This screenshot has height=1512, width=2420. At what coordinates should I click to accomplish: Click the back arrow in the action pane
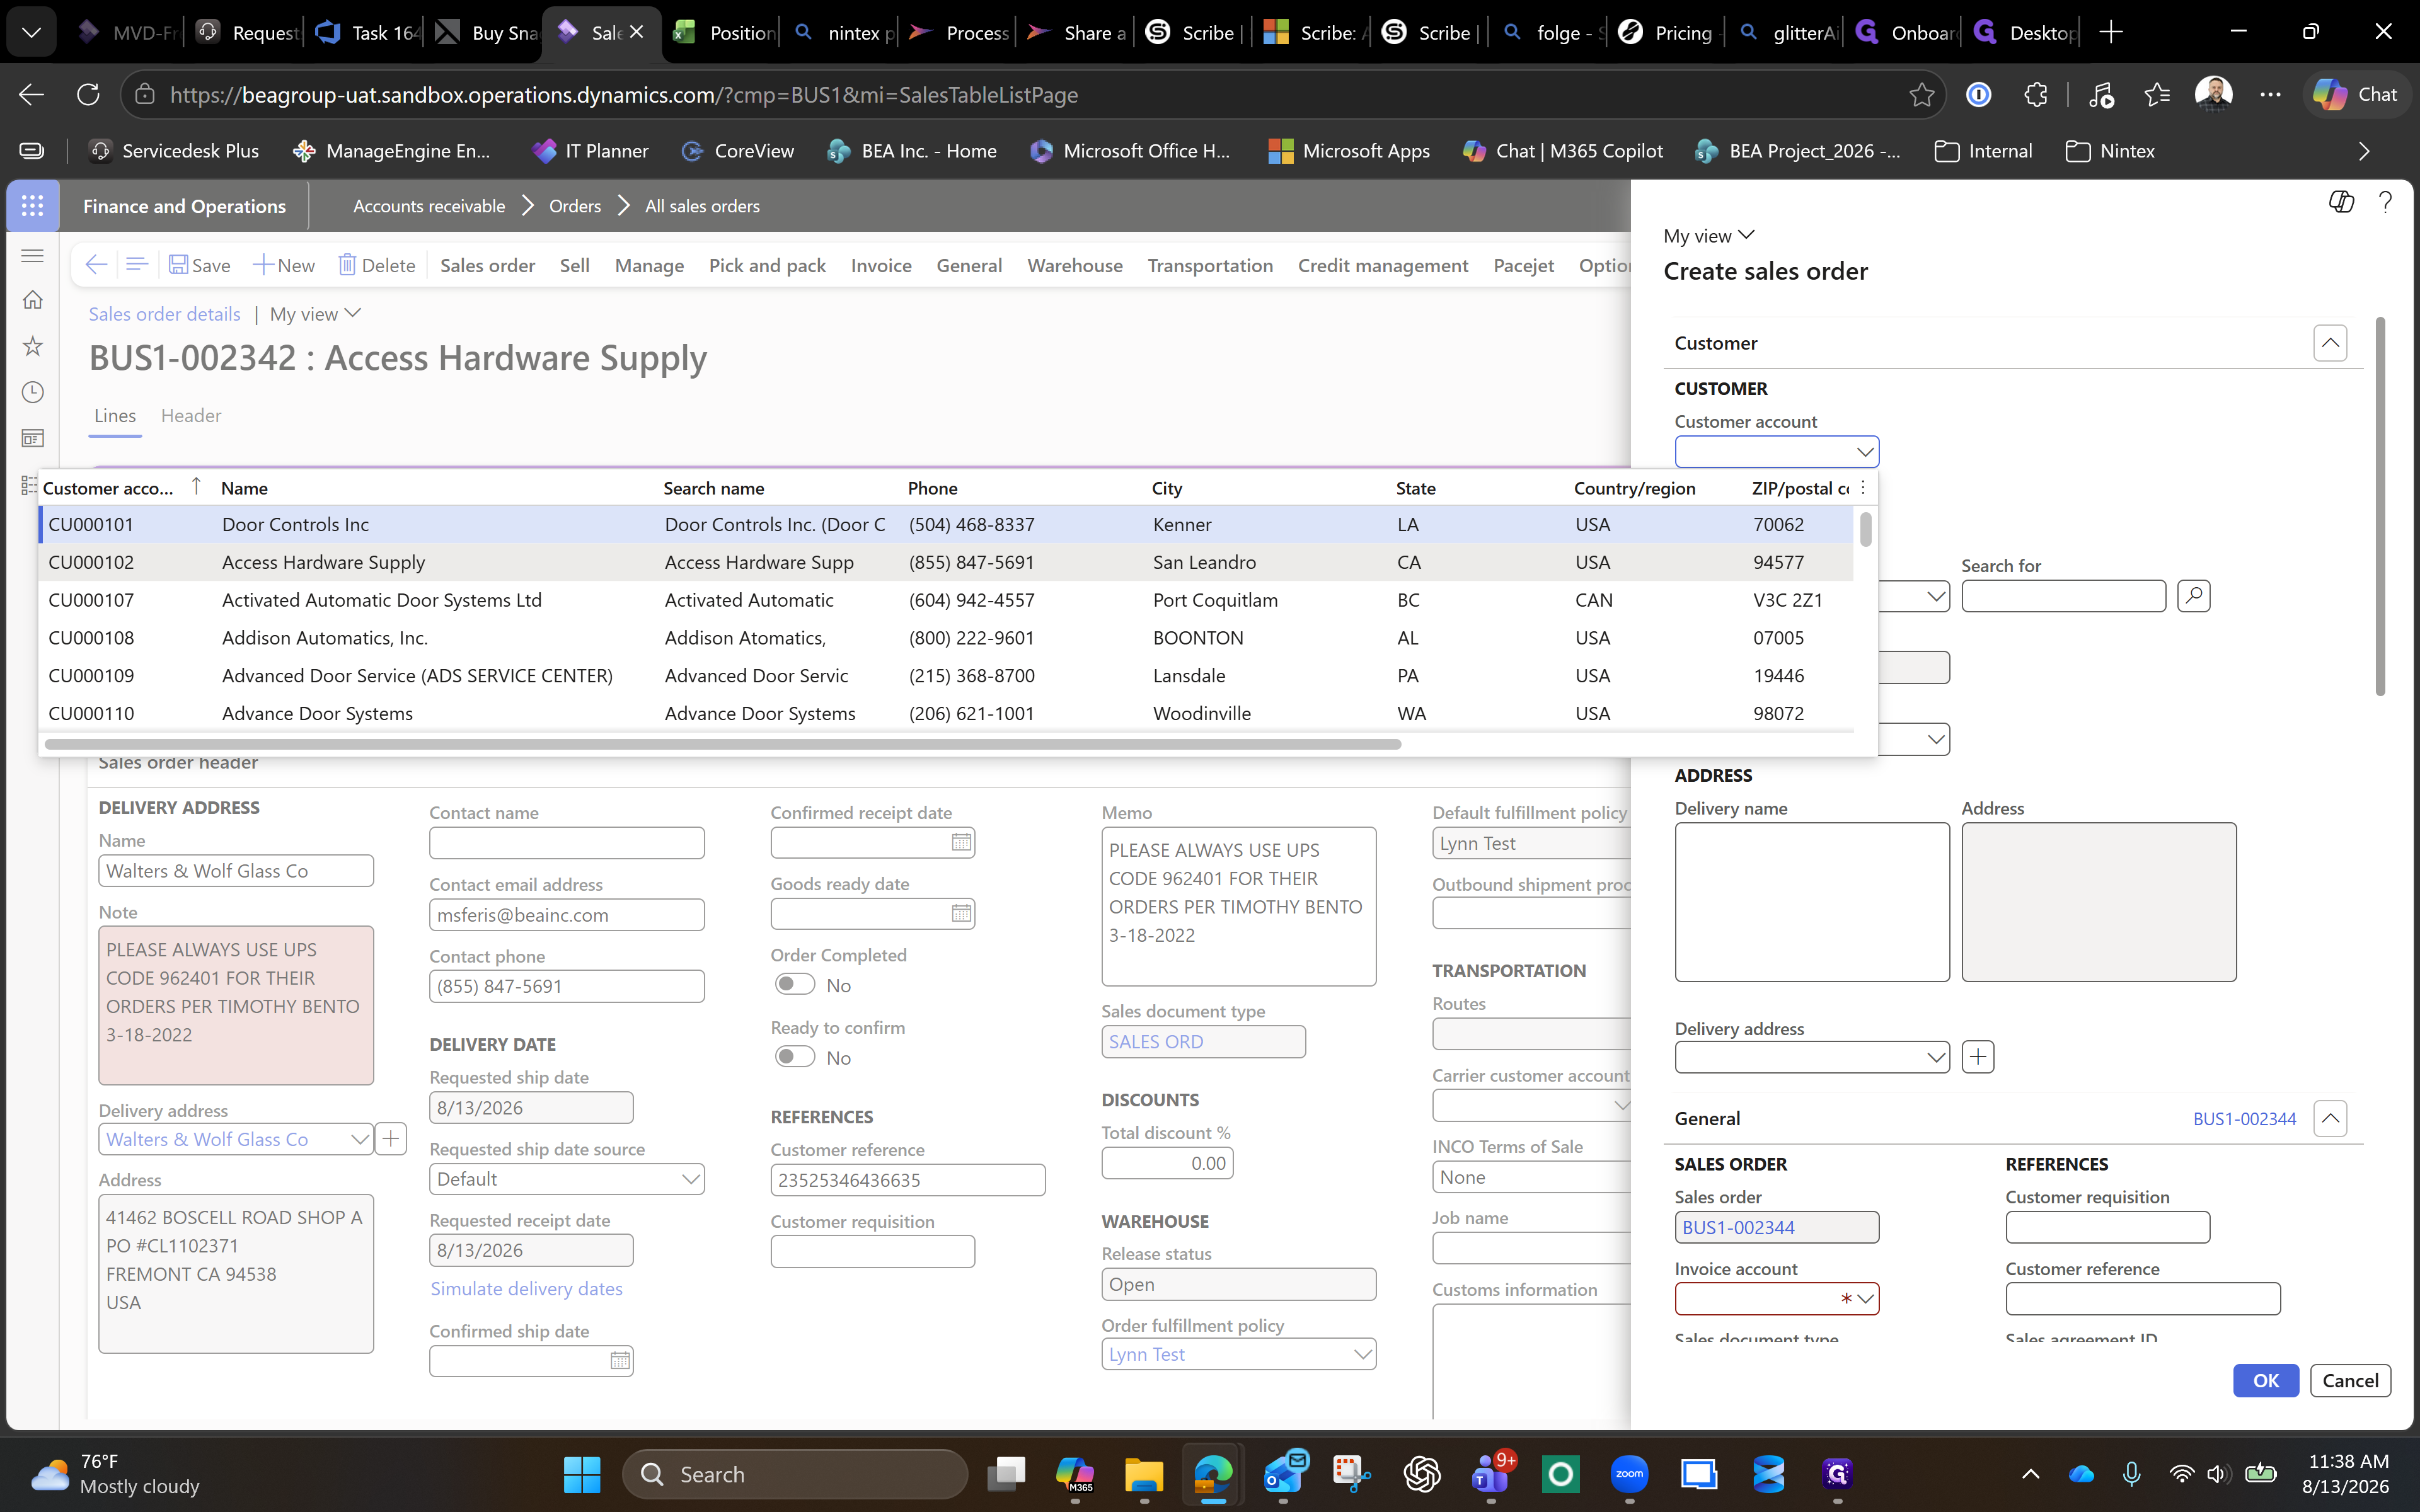pyautogui.click(x=96, y=265)
